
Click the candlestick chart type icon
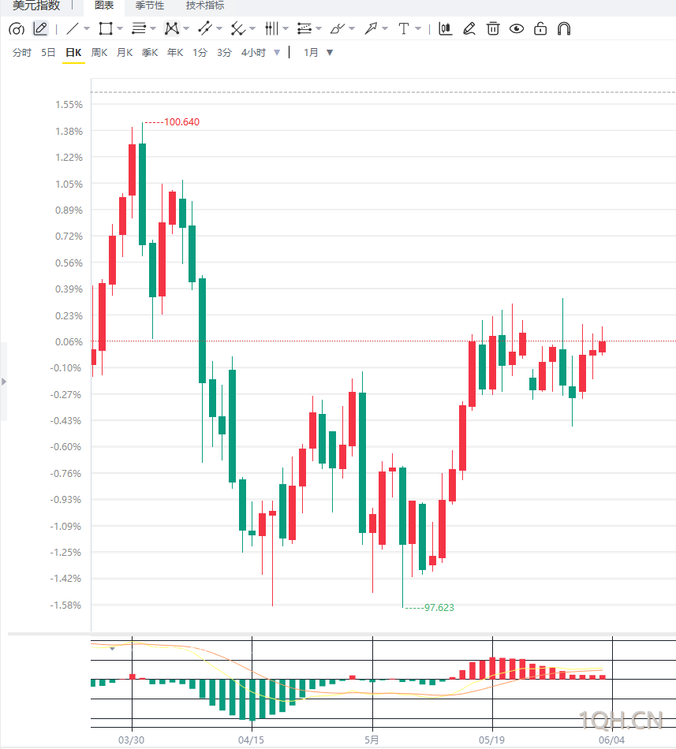coord(445,28)
